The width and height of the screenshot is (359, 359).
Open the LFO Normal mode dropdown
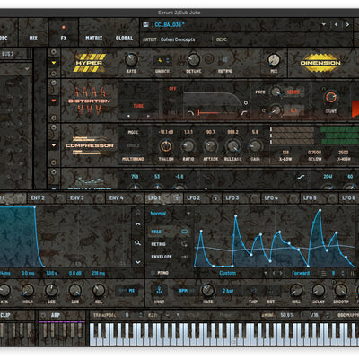coord(171,214)
